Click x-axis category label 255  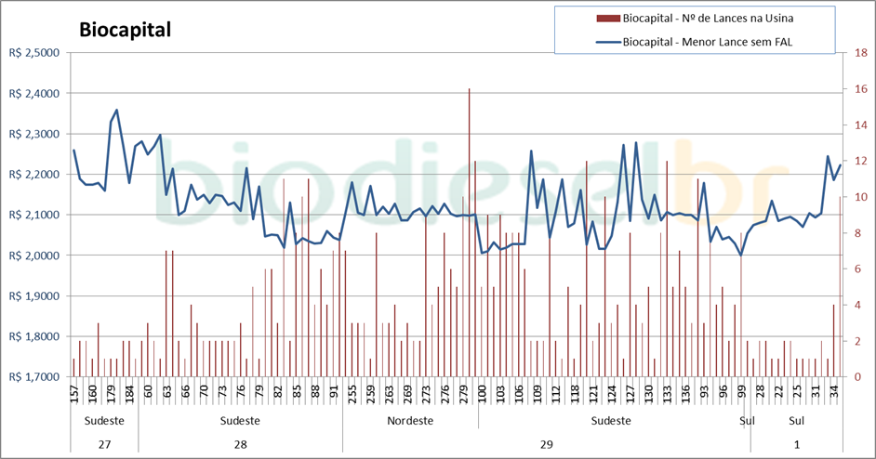[352, 394]
